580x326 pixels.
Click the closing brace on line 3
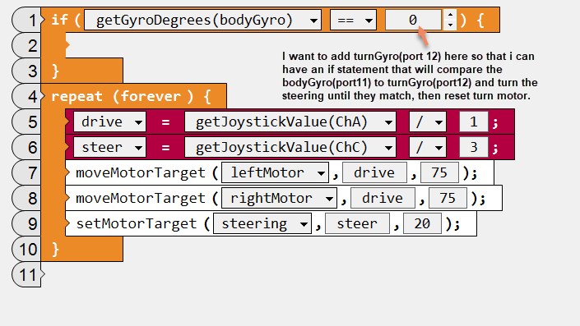click(55, 71)
